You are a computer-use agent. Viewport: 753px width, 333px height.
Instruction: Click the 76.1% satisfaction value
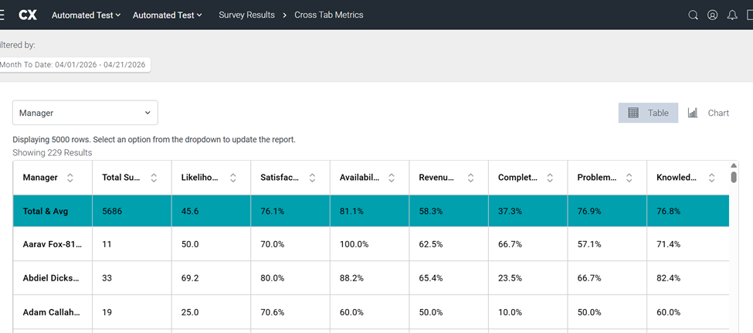click(273, 211)
